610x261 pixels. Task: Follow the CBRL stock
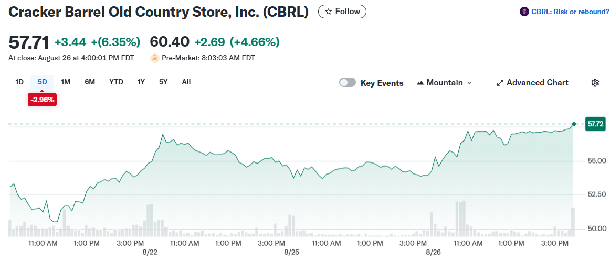[342, 12]
